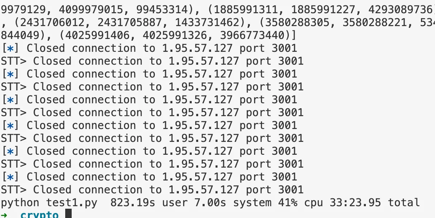435x218 pixels.
Task: Click the crypto directory name in prompt
Action: pos(39,215)
